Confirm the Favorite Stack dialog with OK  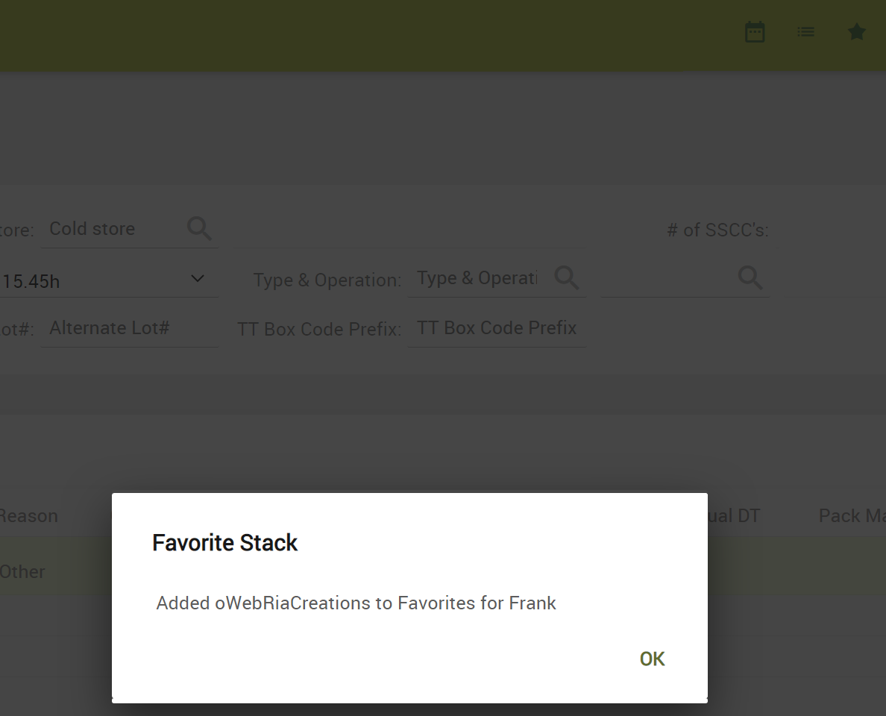click(652, 659)
